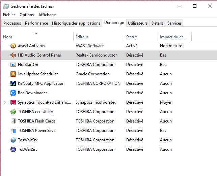217x176 pixels.
Task: Click the TOSHIBA eco Utility green icon
Action: tap(13, 112)
